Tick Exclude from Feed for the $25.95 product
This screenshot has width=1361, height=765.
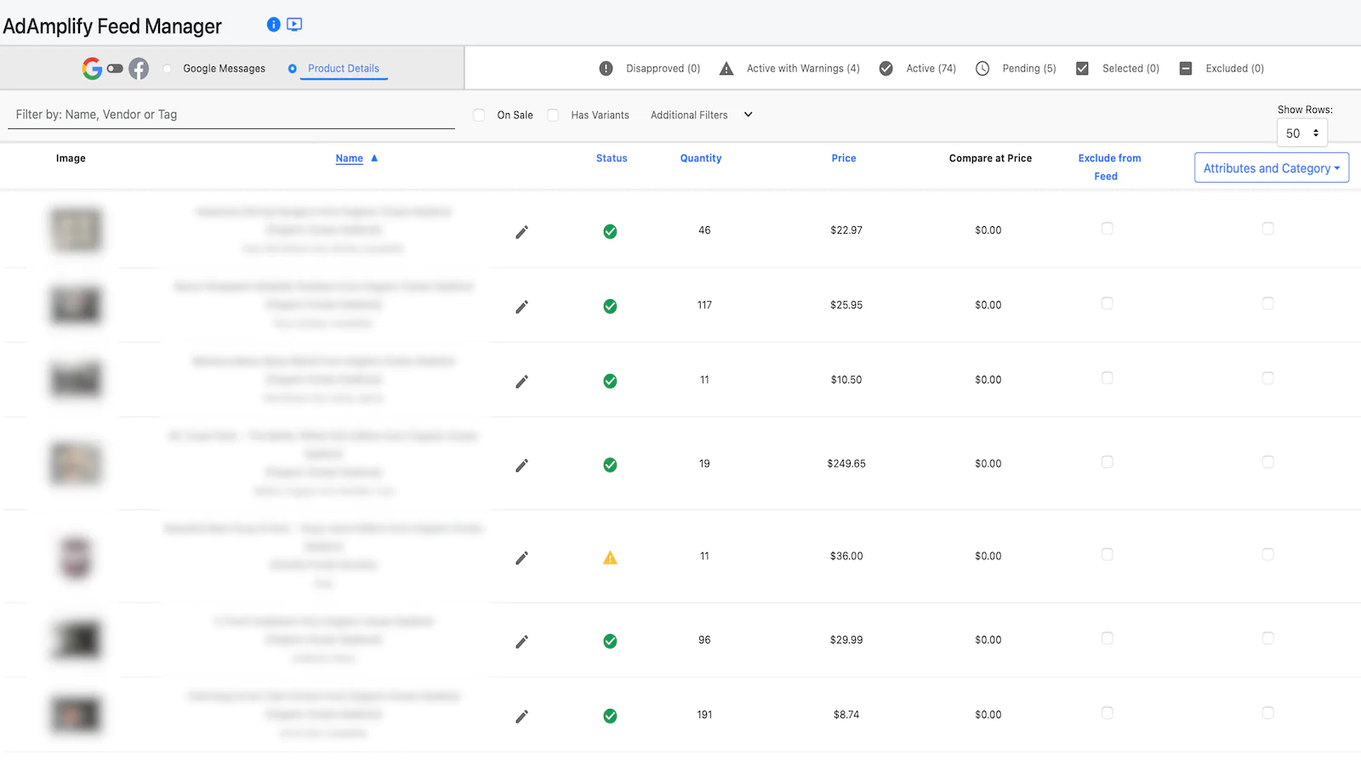1107,303
